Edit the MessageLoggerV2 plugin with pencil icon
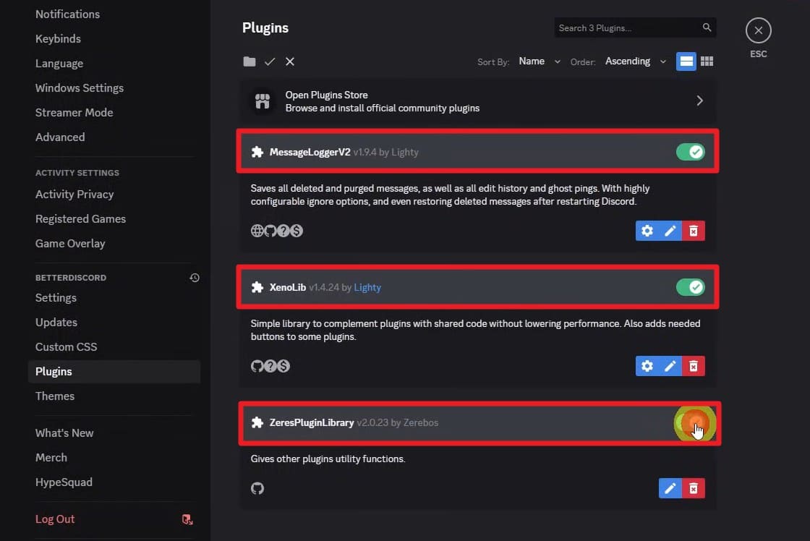Viewport: 810px width, 541px height. [x=670, y=231]
